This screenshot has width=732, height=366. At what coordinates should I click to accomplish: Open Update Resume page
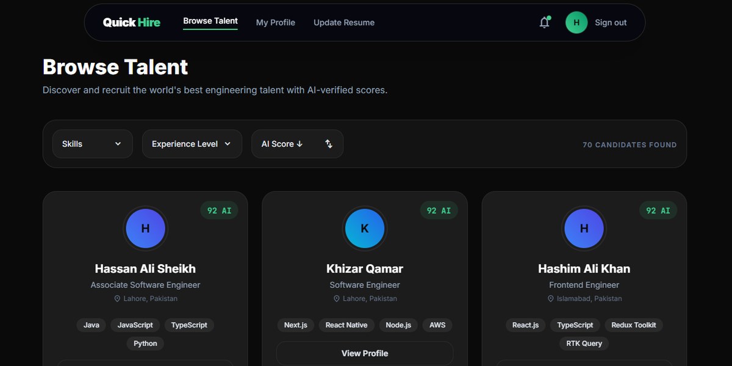pyautogui.click(x=344, y=23)
